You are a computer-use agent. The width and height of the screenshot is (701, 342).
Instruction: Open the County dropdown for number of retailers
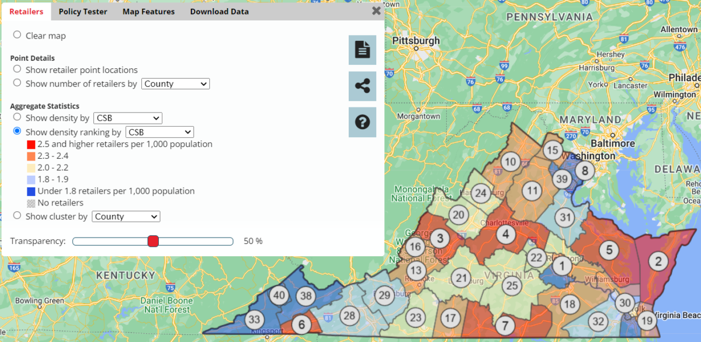pos(175,83)
